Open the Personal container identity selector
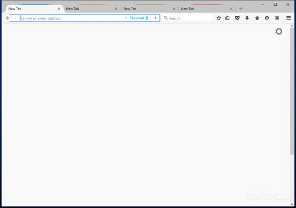Viewport: 296px width, 208px height. coord(139,18)
